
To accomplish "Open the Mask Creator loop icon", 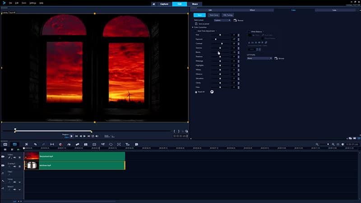I will click(111, 144).
